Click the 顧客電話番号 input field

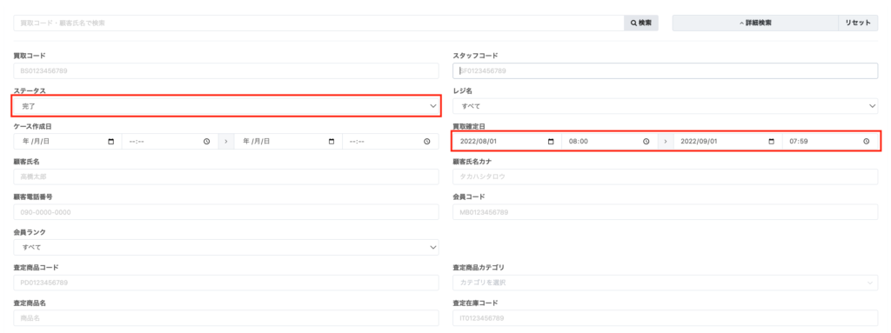tap(226, 212)
